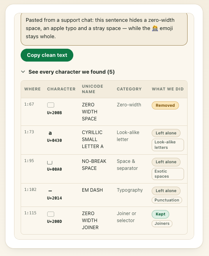Click the Look-alike letters tag
Viewport: 209px width, 256px height.
click(x=168, y=145)
